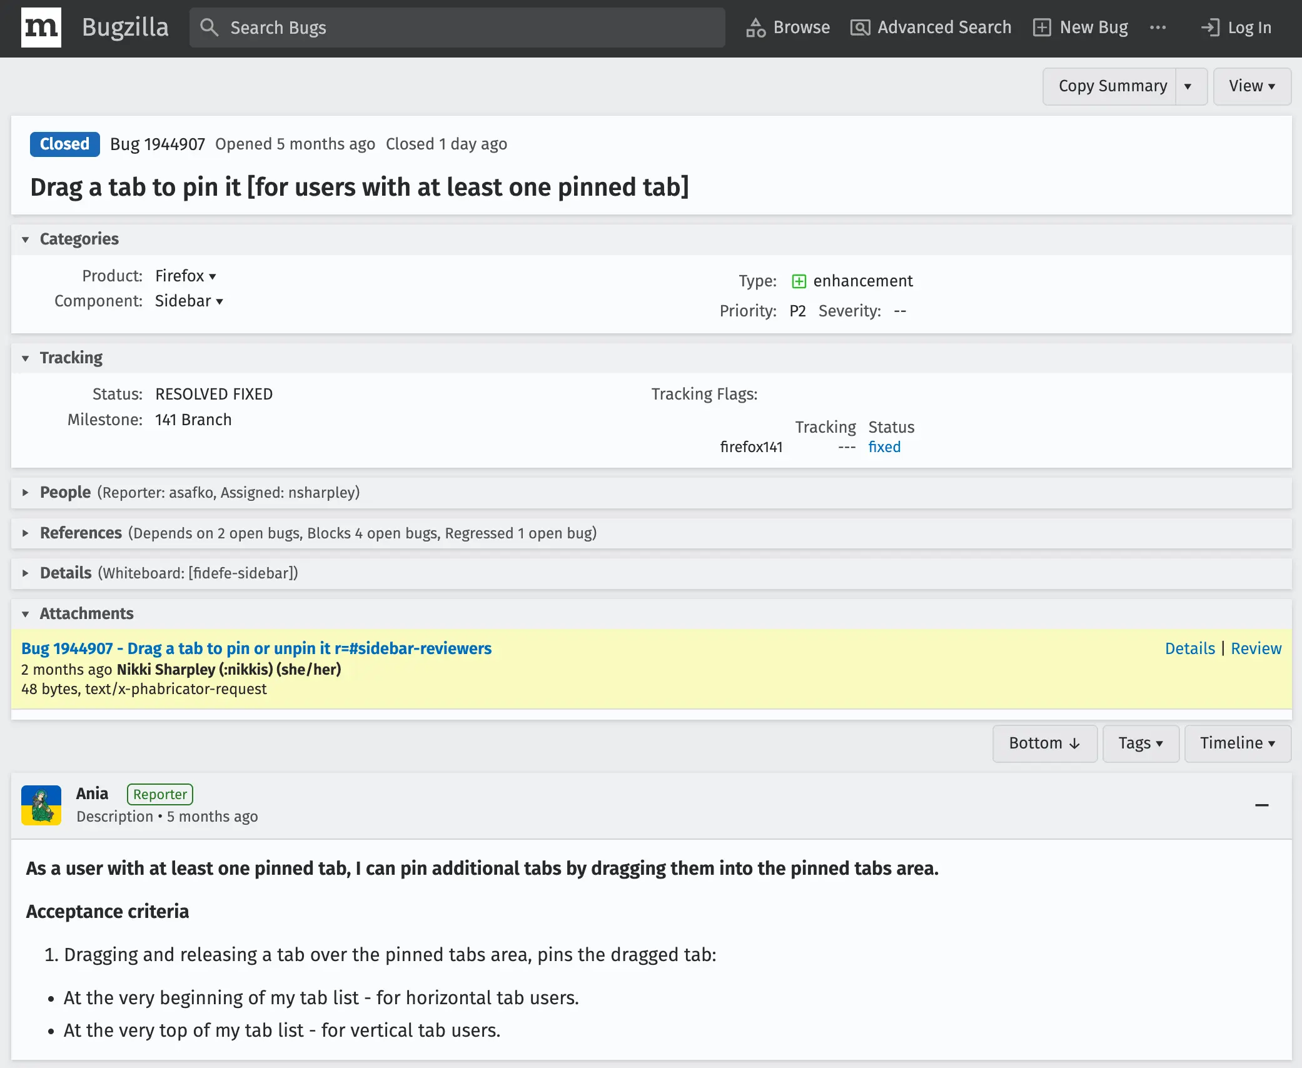Click '141 Branch' milestone value
The width and height of the screenshot is (1302, 1068).
(193, 420)
